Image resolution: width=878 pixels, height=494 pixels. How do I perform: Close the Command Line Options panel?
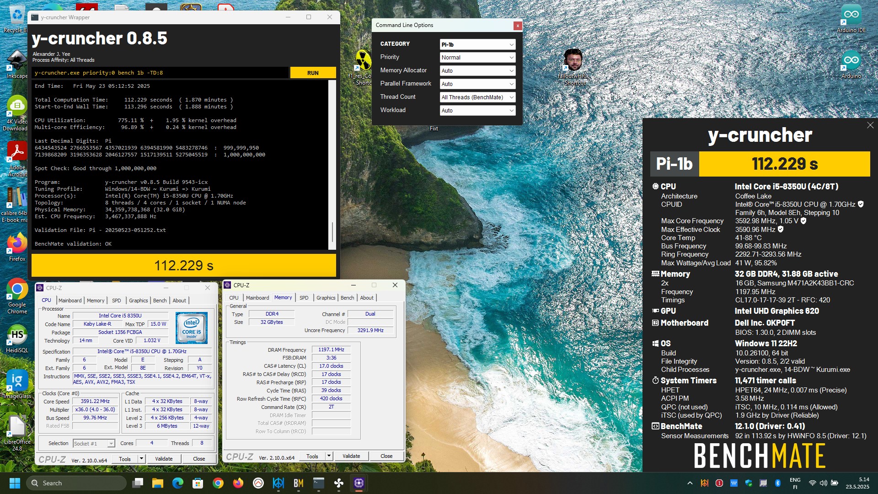[x=518, y=26]
